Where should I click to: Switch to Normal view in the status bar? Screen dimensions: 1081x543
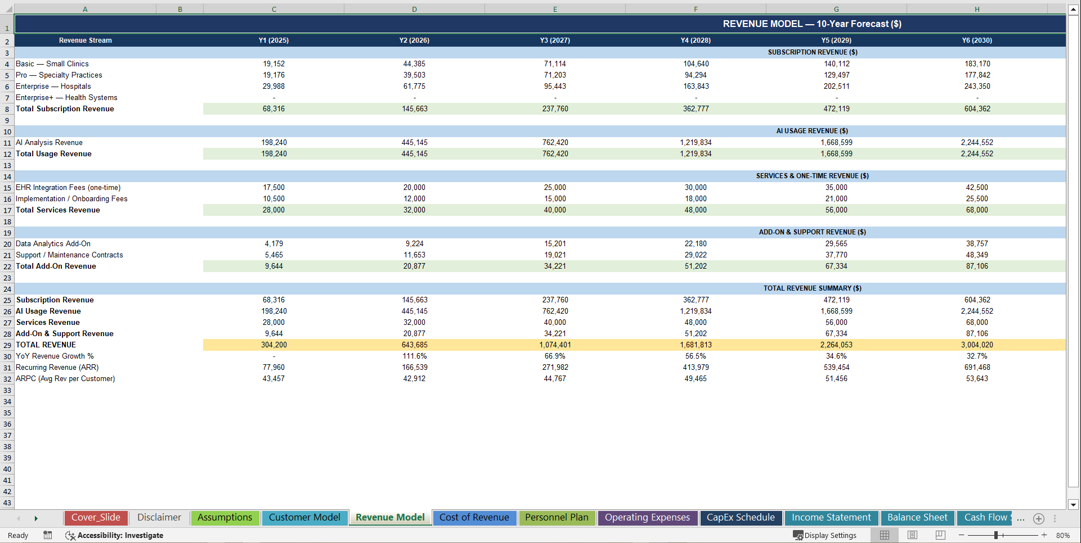[x=884, y=535]
